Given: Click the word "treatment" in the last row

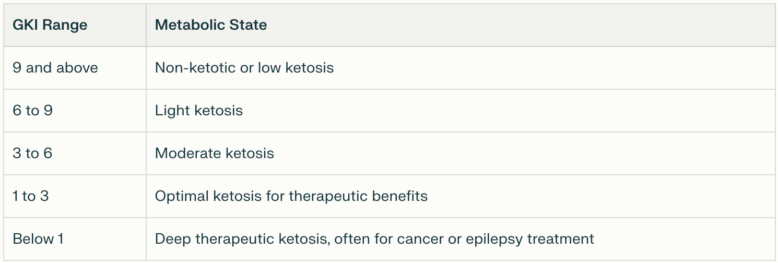Looking at the screenshot, I should (x=561, y=239).
